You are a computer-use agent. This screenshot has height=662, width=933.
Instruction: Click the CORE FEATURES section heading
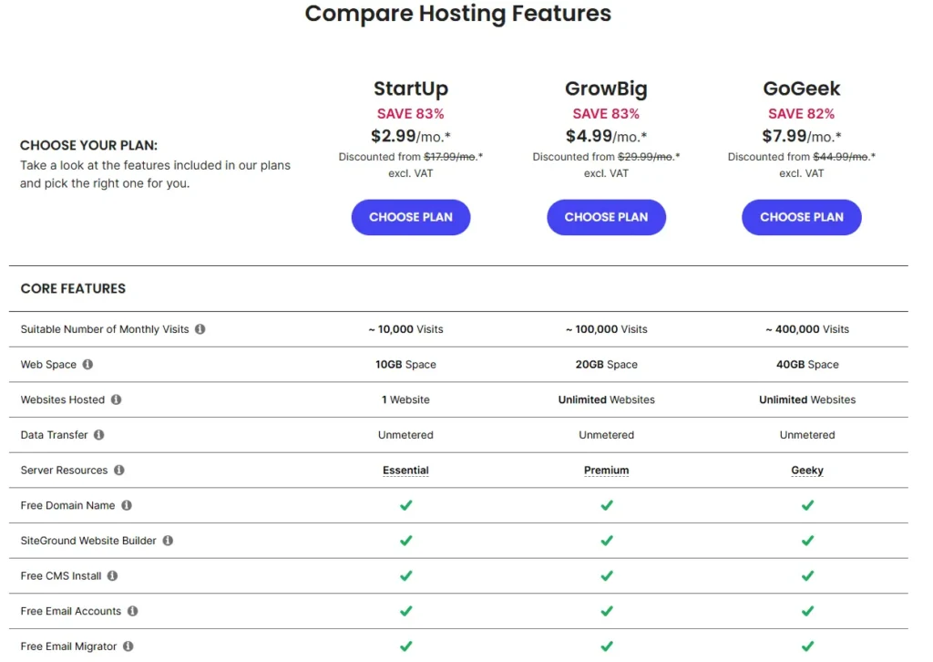pyautogui.click(x=73, y=289)
